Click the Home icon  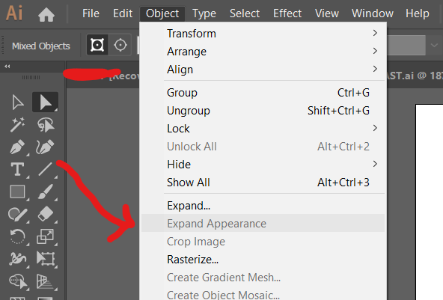[x=46, y=15]
